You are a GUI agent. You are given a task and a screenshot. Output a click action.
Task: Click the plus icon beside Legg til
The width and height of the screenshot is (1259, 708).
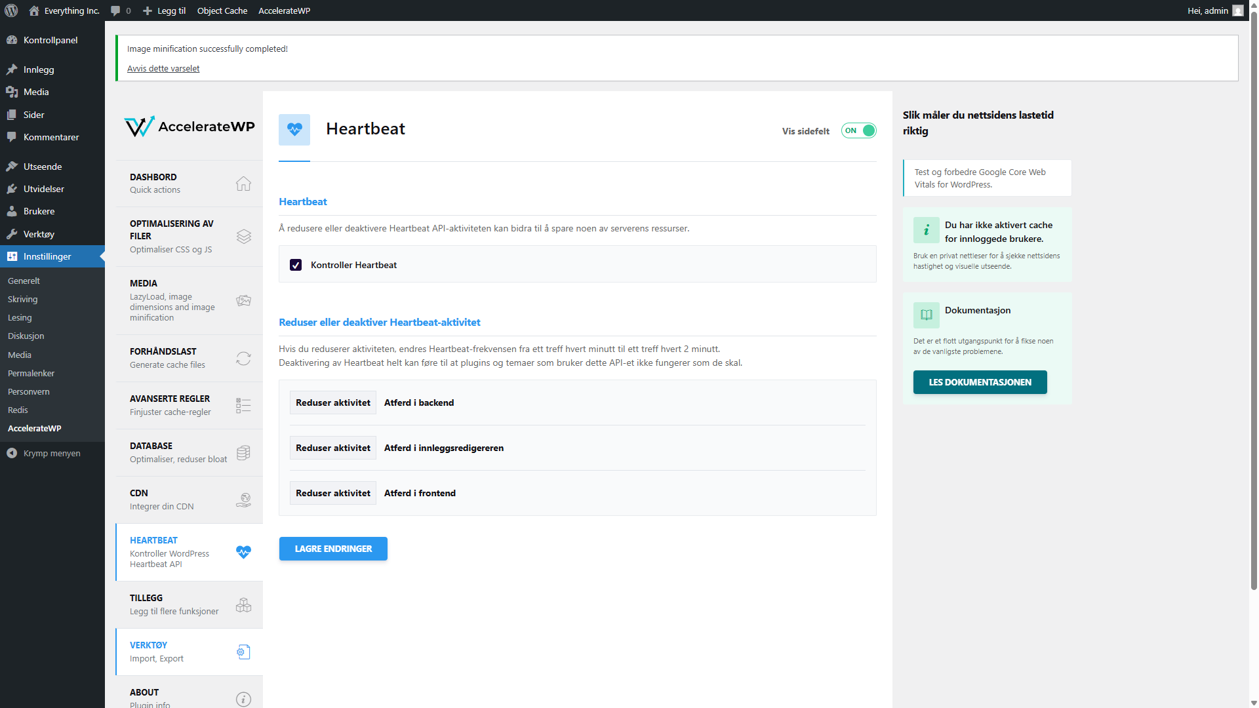click(148, 10)
